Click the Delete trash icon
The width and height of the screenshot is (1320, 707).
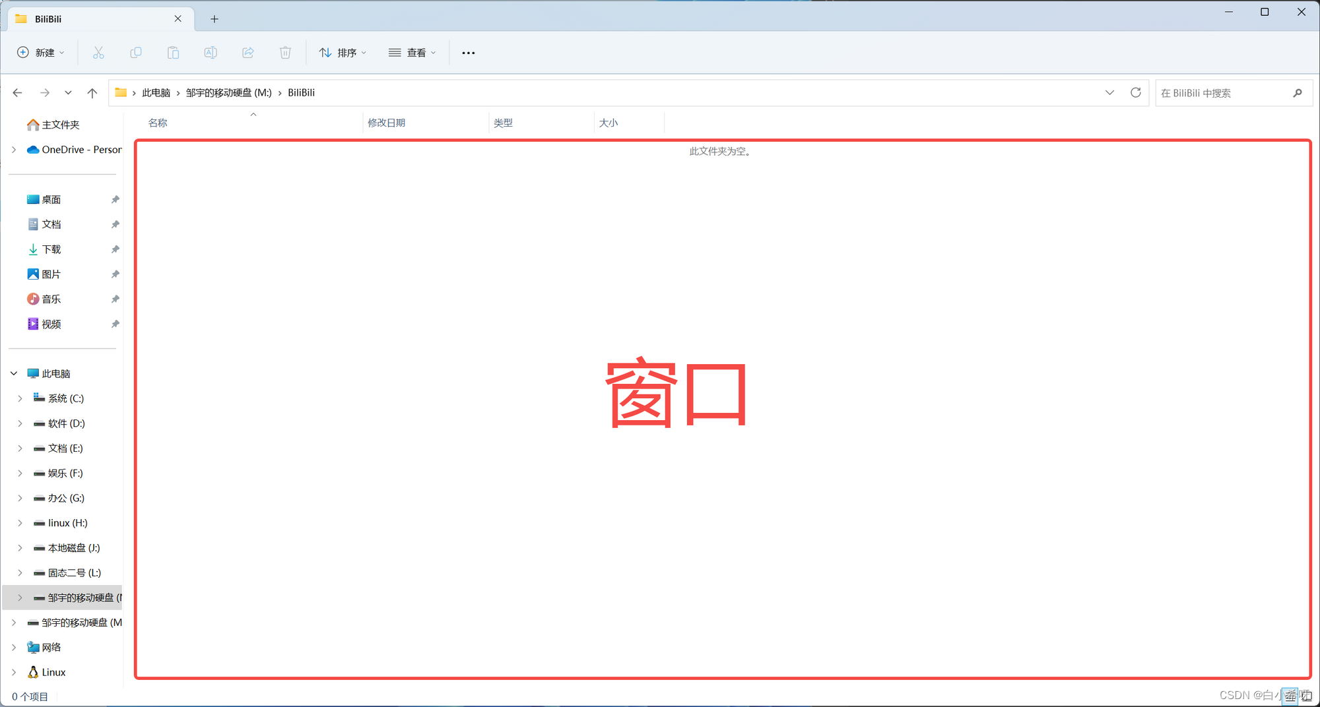285,53
